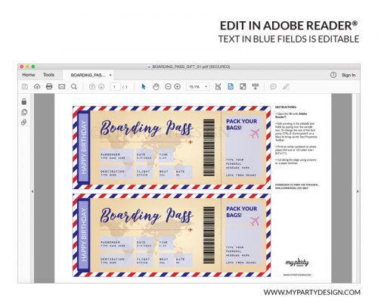Click Gate field on bottom ticket

(184, 260)
